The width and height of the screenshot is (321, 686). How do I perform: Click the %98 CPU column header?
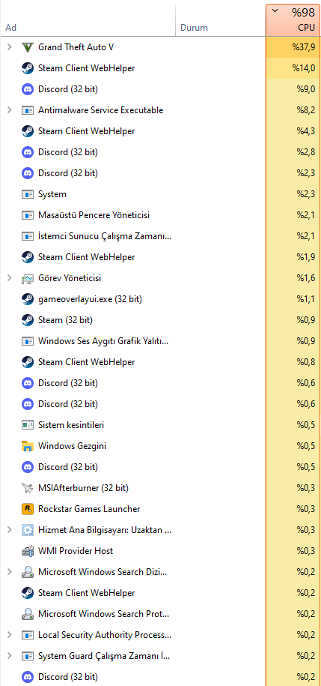tap(292, 20)
